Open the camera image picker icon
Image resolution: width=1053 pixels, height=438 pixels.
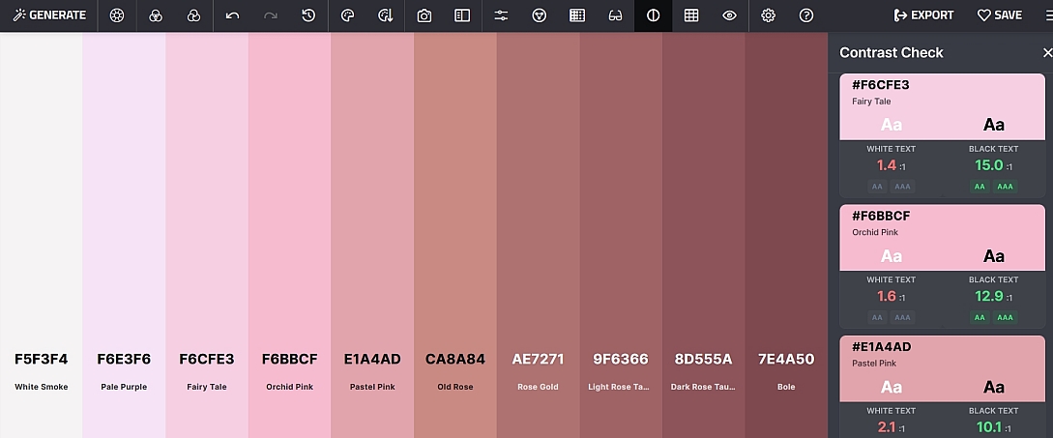[x=424, y=15]
